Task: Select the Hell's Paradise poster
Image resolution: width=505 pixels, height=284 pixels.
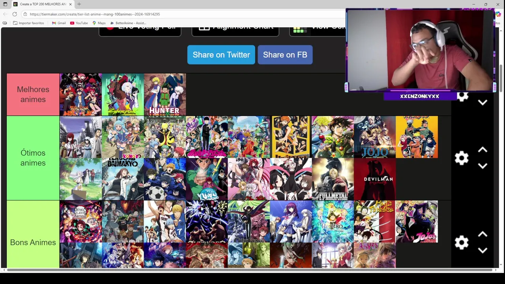Action: pos(374,221)
